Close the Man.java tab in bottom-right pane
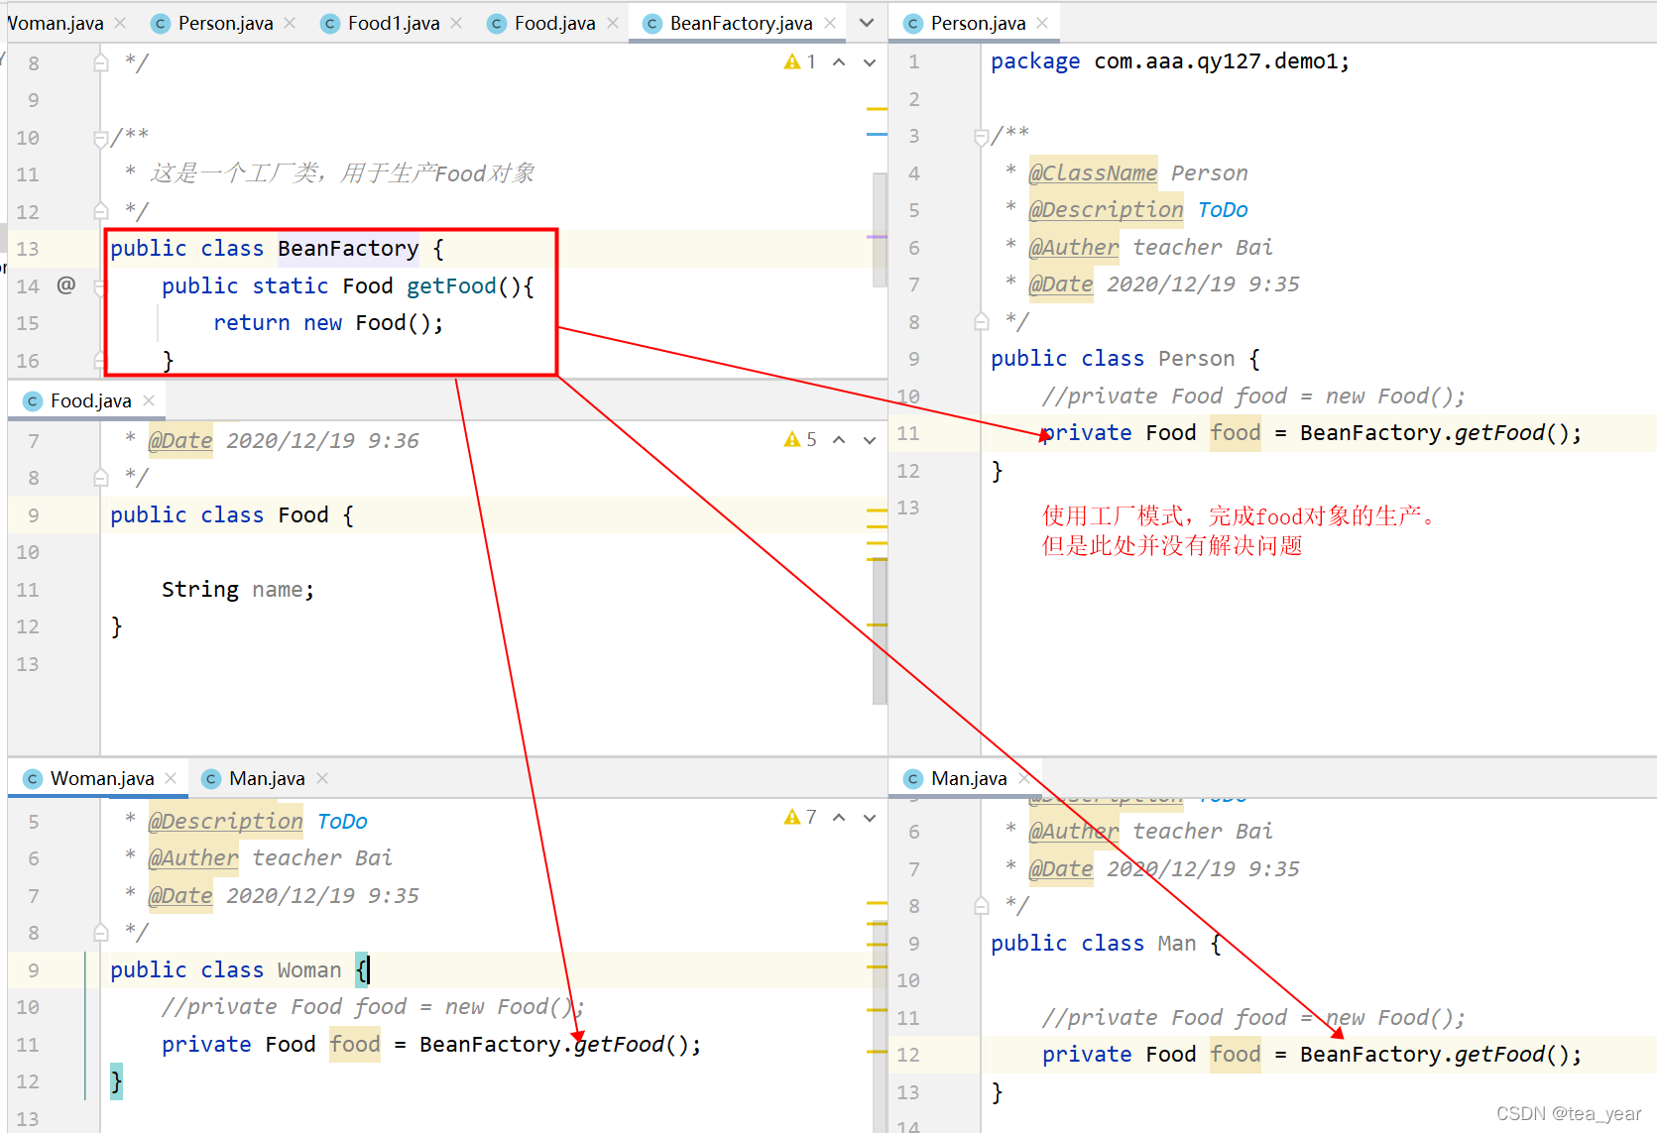1657x1133 pixels. [1023, 778]
